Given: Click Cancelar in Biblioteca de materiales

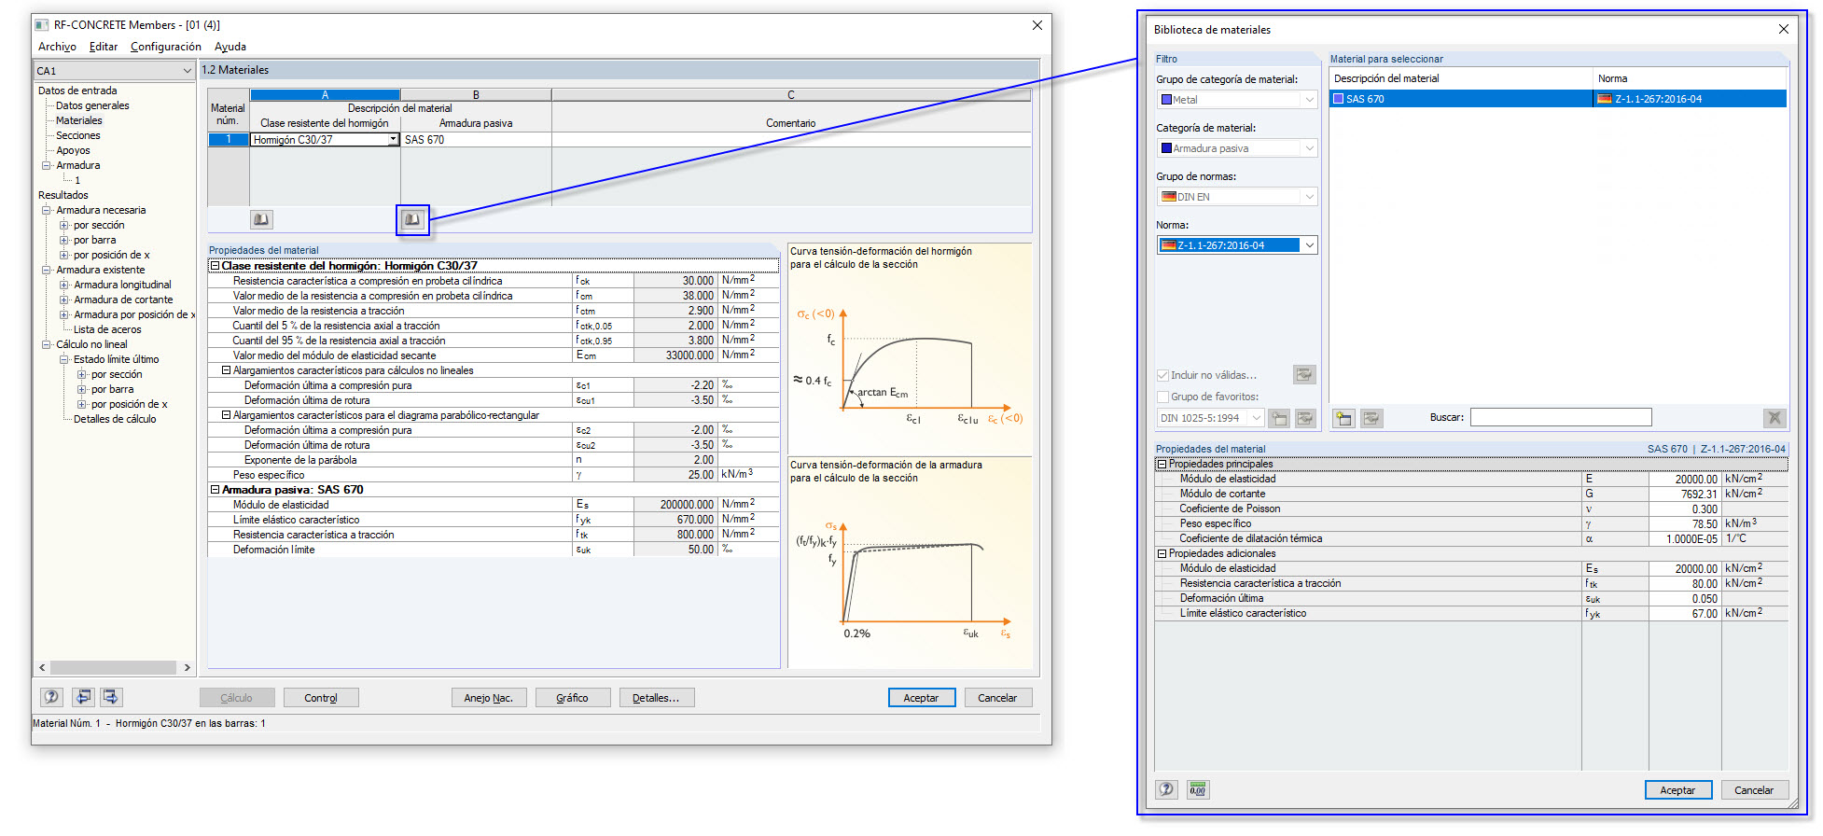Looking at the screenshot, I should [x=1754, y=790].
